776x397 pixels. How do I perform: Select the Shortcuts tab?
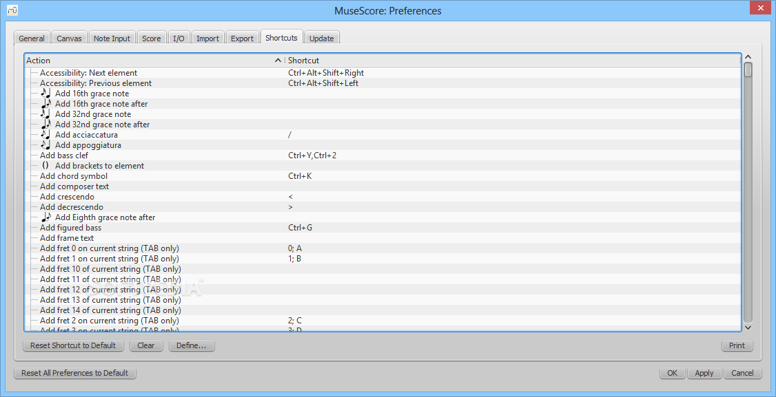282,38
